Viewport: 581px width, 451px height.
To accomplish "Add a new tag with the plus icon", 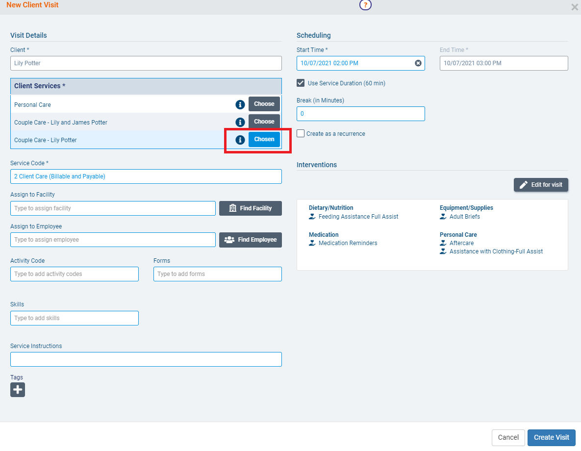I will pyautogui.click(x=17, y=389).
